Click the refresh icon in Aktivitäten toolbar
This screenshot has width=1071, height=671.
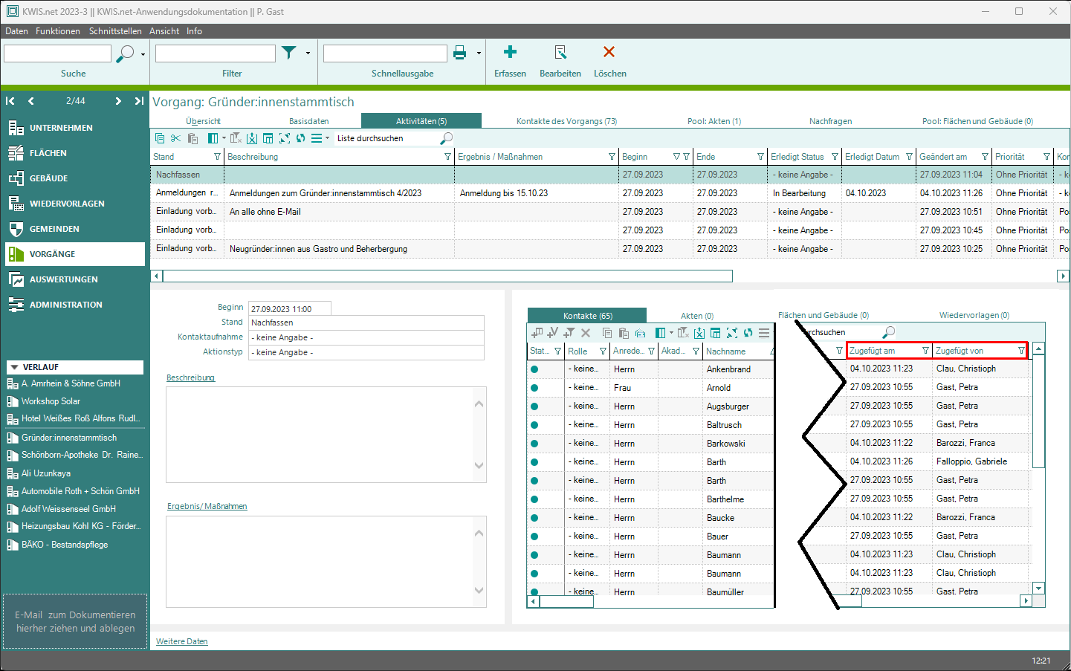(x=300, y=138)
